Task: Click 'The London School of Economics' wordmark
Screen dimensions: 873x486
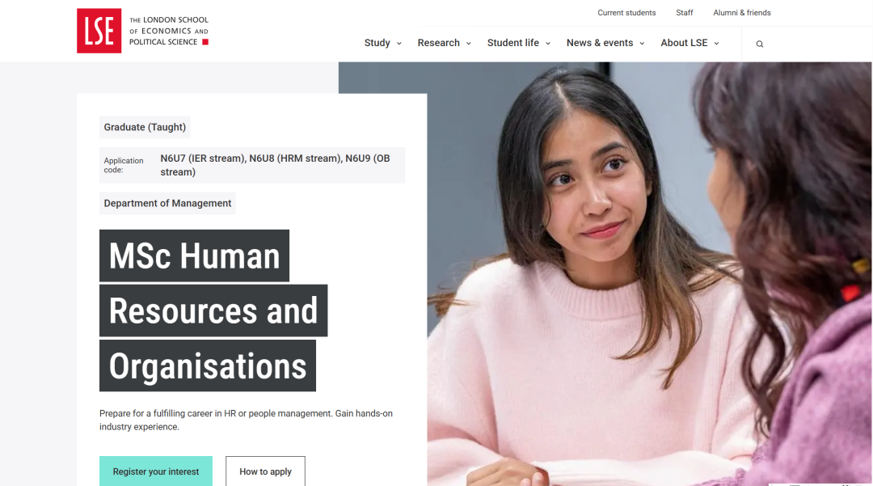Action: point(169,31)
